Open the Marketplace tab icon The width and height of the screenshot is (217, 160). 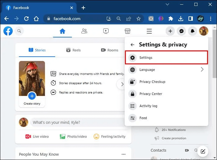(127, 31)
